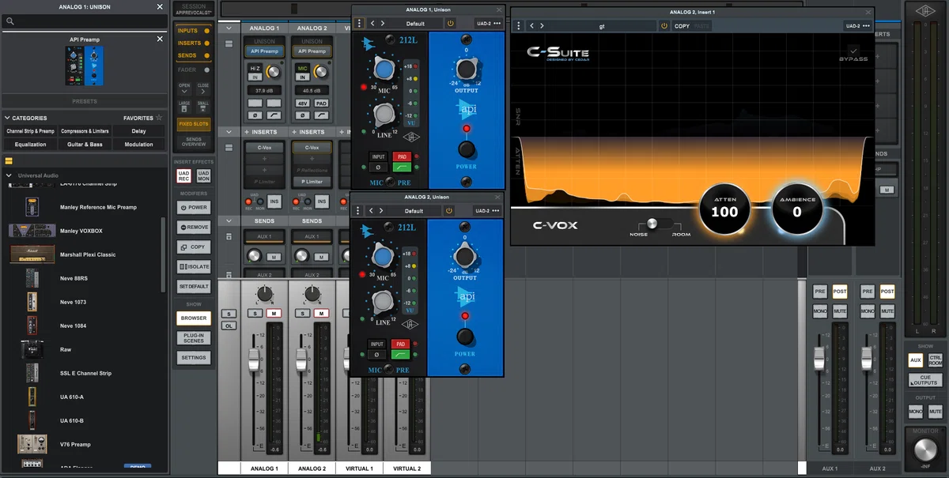Viewport: 949px width, 478px height.
Task: Choose the Marshall Plexi Classic plug-in
Action: (x=32, y=254)
